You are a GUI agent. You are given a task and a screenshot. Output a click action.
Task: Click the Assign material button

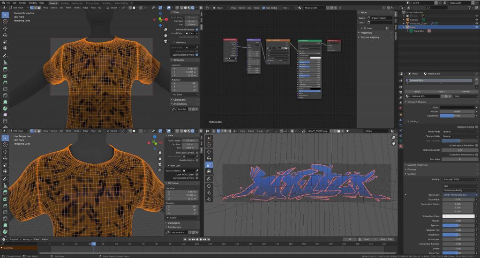tap(416, 91)
